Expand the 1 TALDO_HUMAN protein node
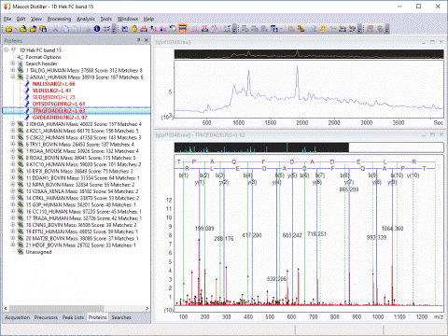Screen dimensions: 448x336 13,70
